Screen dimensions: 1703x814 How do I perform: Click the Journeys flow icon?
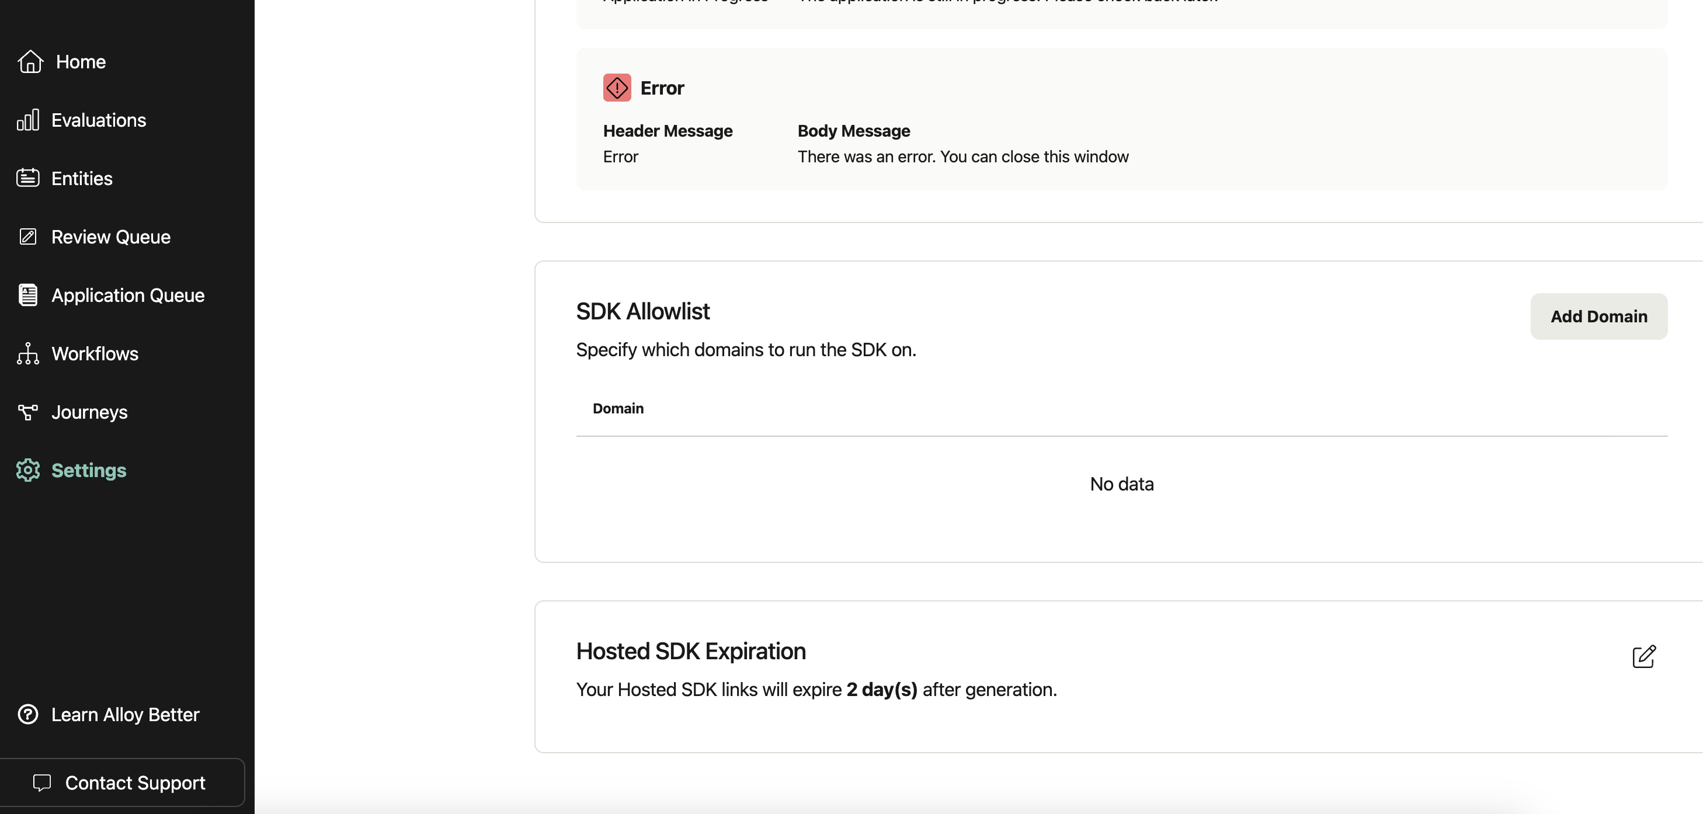coord(28,412)
